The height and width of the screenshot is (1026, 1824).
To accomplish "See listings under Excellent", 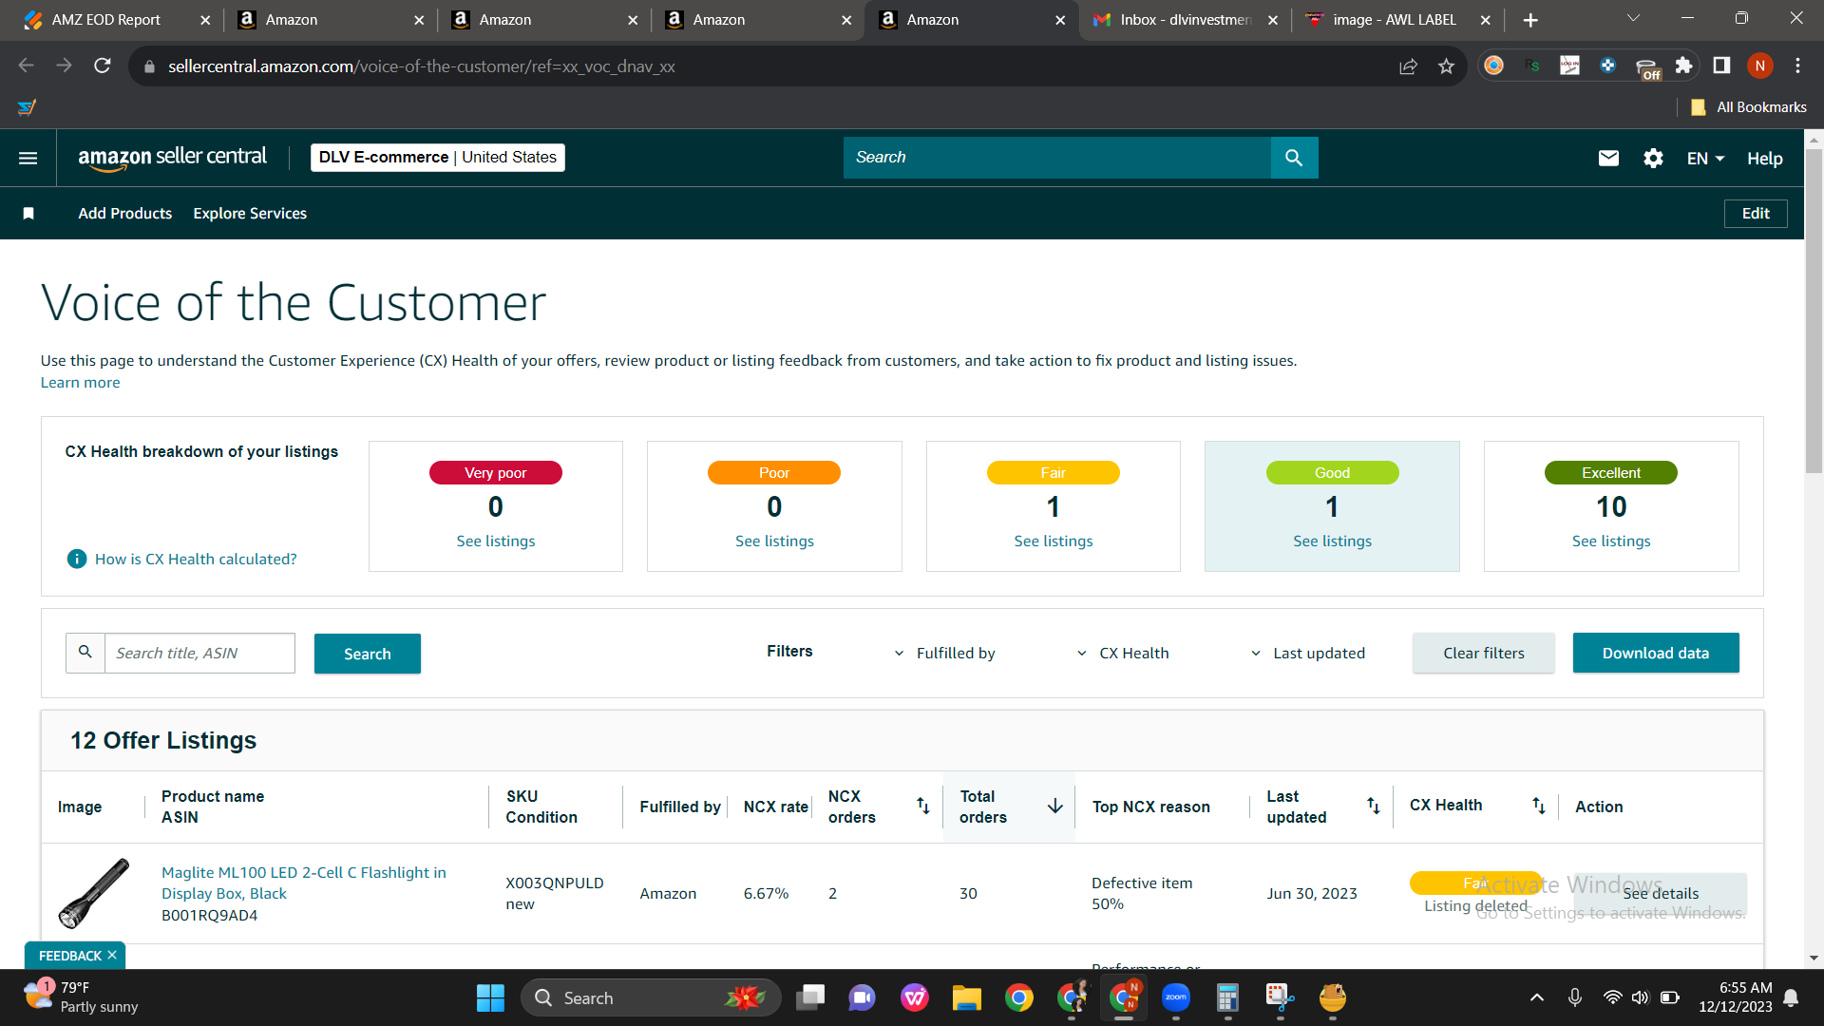I will 1611,541.
